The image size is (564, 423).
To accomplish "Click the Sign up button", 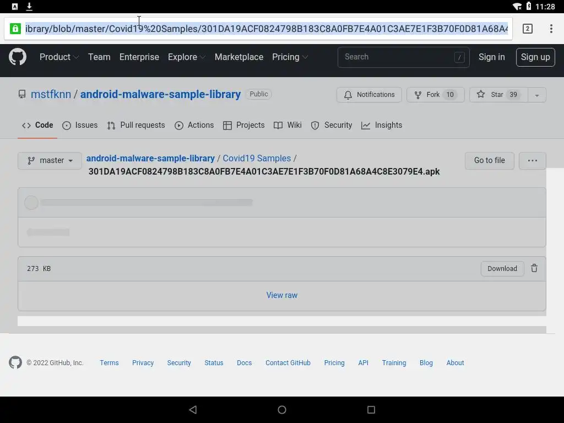I will 535,57.
